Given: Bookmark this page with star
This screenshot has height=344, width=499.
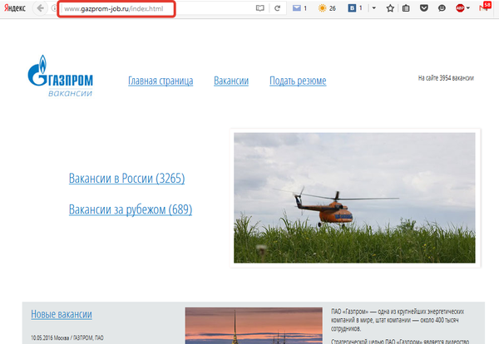Looking at the screenshot, I should (390, 8).
